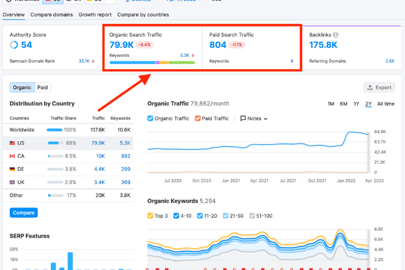This screenshot has height=270, width=405.
Task: Toggle the Paid Traffic checkbox
Action: (198, 119)
